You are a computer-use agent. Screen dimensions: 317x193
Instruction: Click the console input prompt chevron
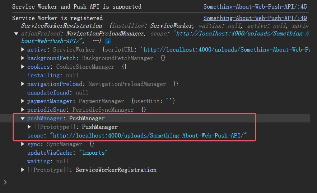pos(5,182)
